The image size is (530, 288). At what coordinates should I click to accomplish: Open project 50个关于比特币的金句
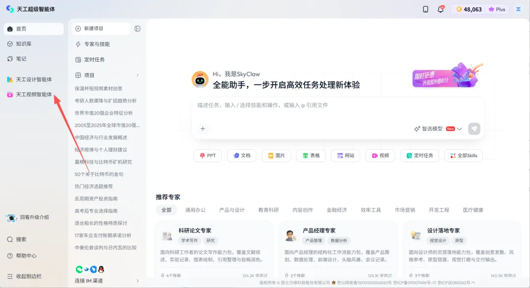[x=99, y=174]
